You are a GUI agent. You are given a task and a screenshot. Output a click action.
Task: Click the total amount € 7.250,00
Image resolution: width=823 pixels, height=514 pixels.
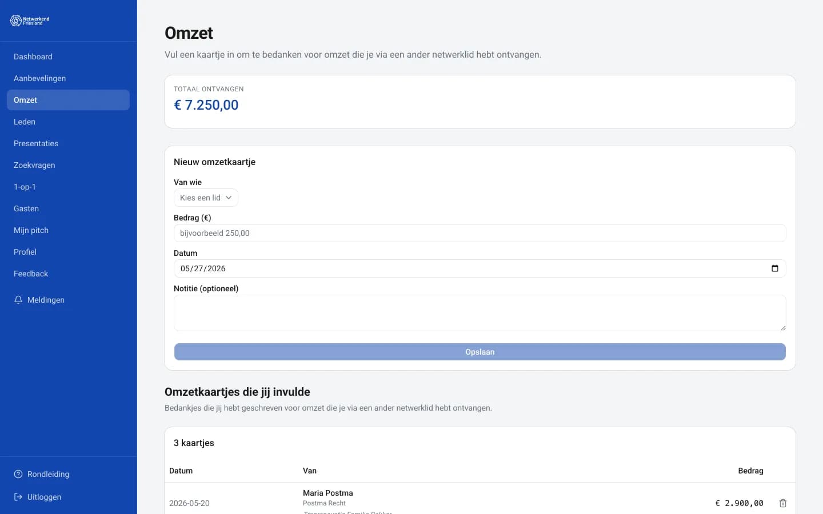(206, 105)
